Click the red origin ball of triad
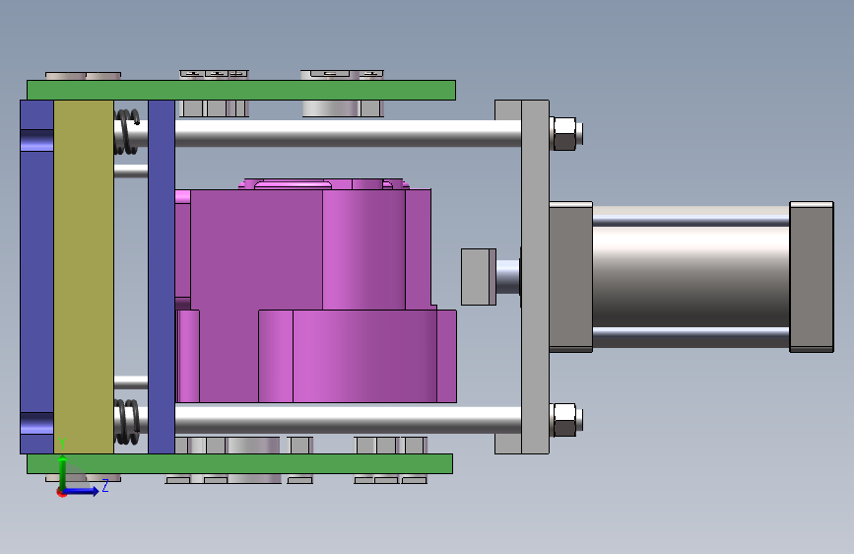The width and height of the screenshot is (854, 554). (61, 492)
